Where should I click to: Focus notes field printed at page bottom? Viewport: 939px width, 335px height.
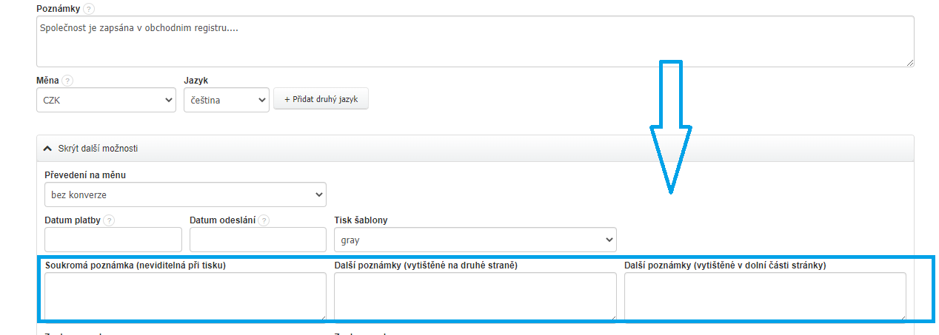pos(764,295)
